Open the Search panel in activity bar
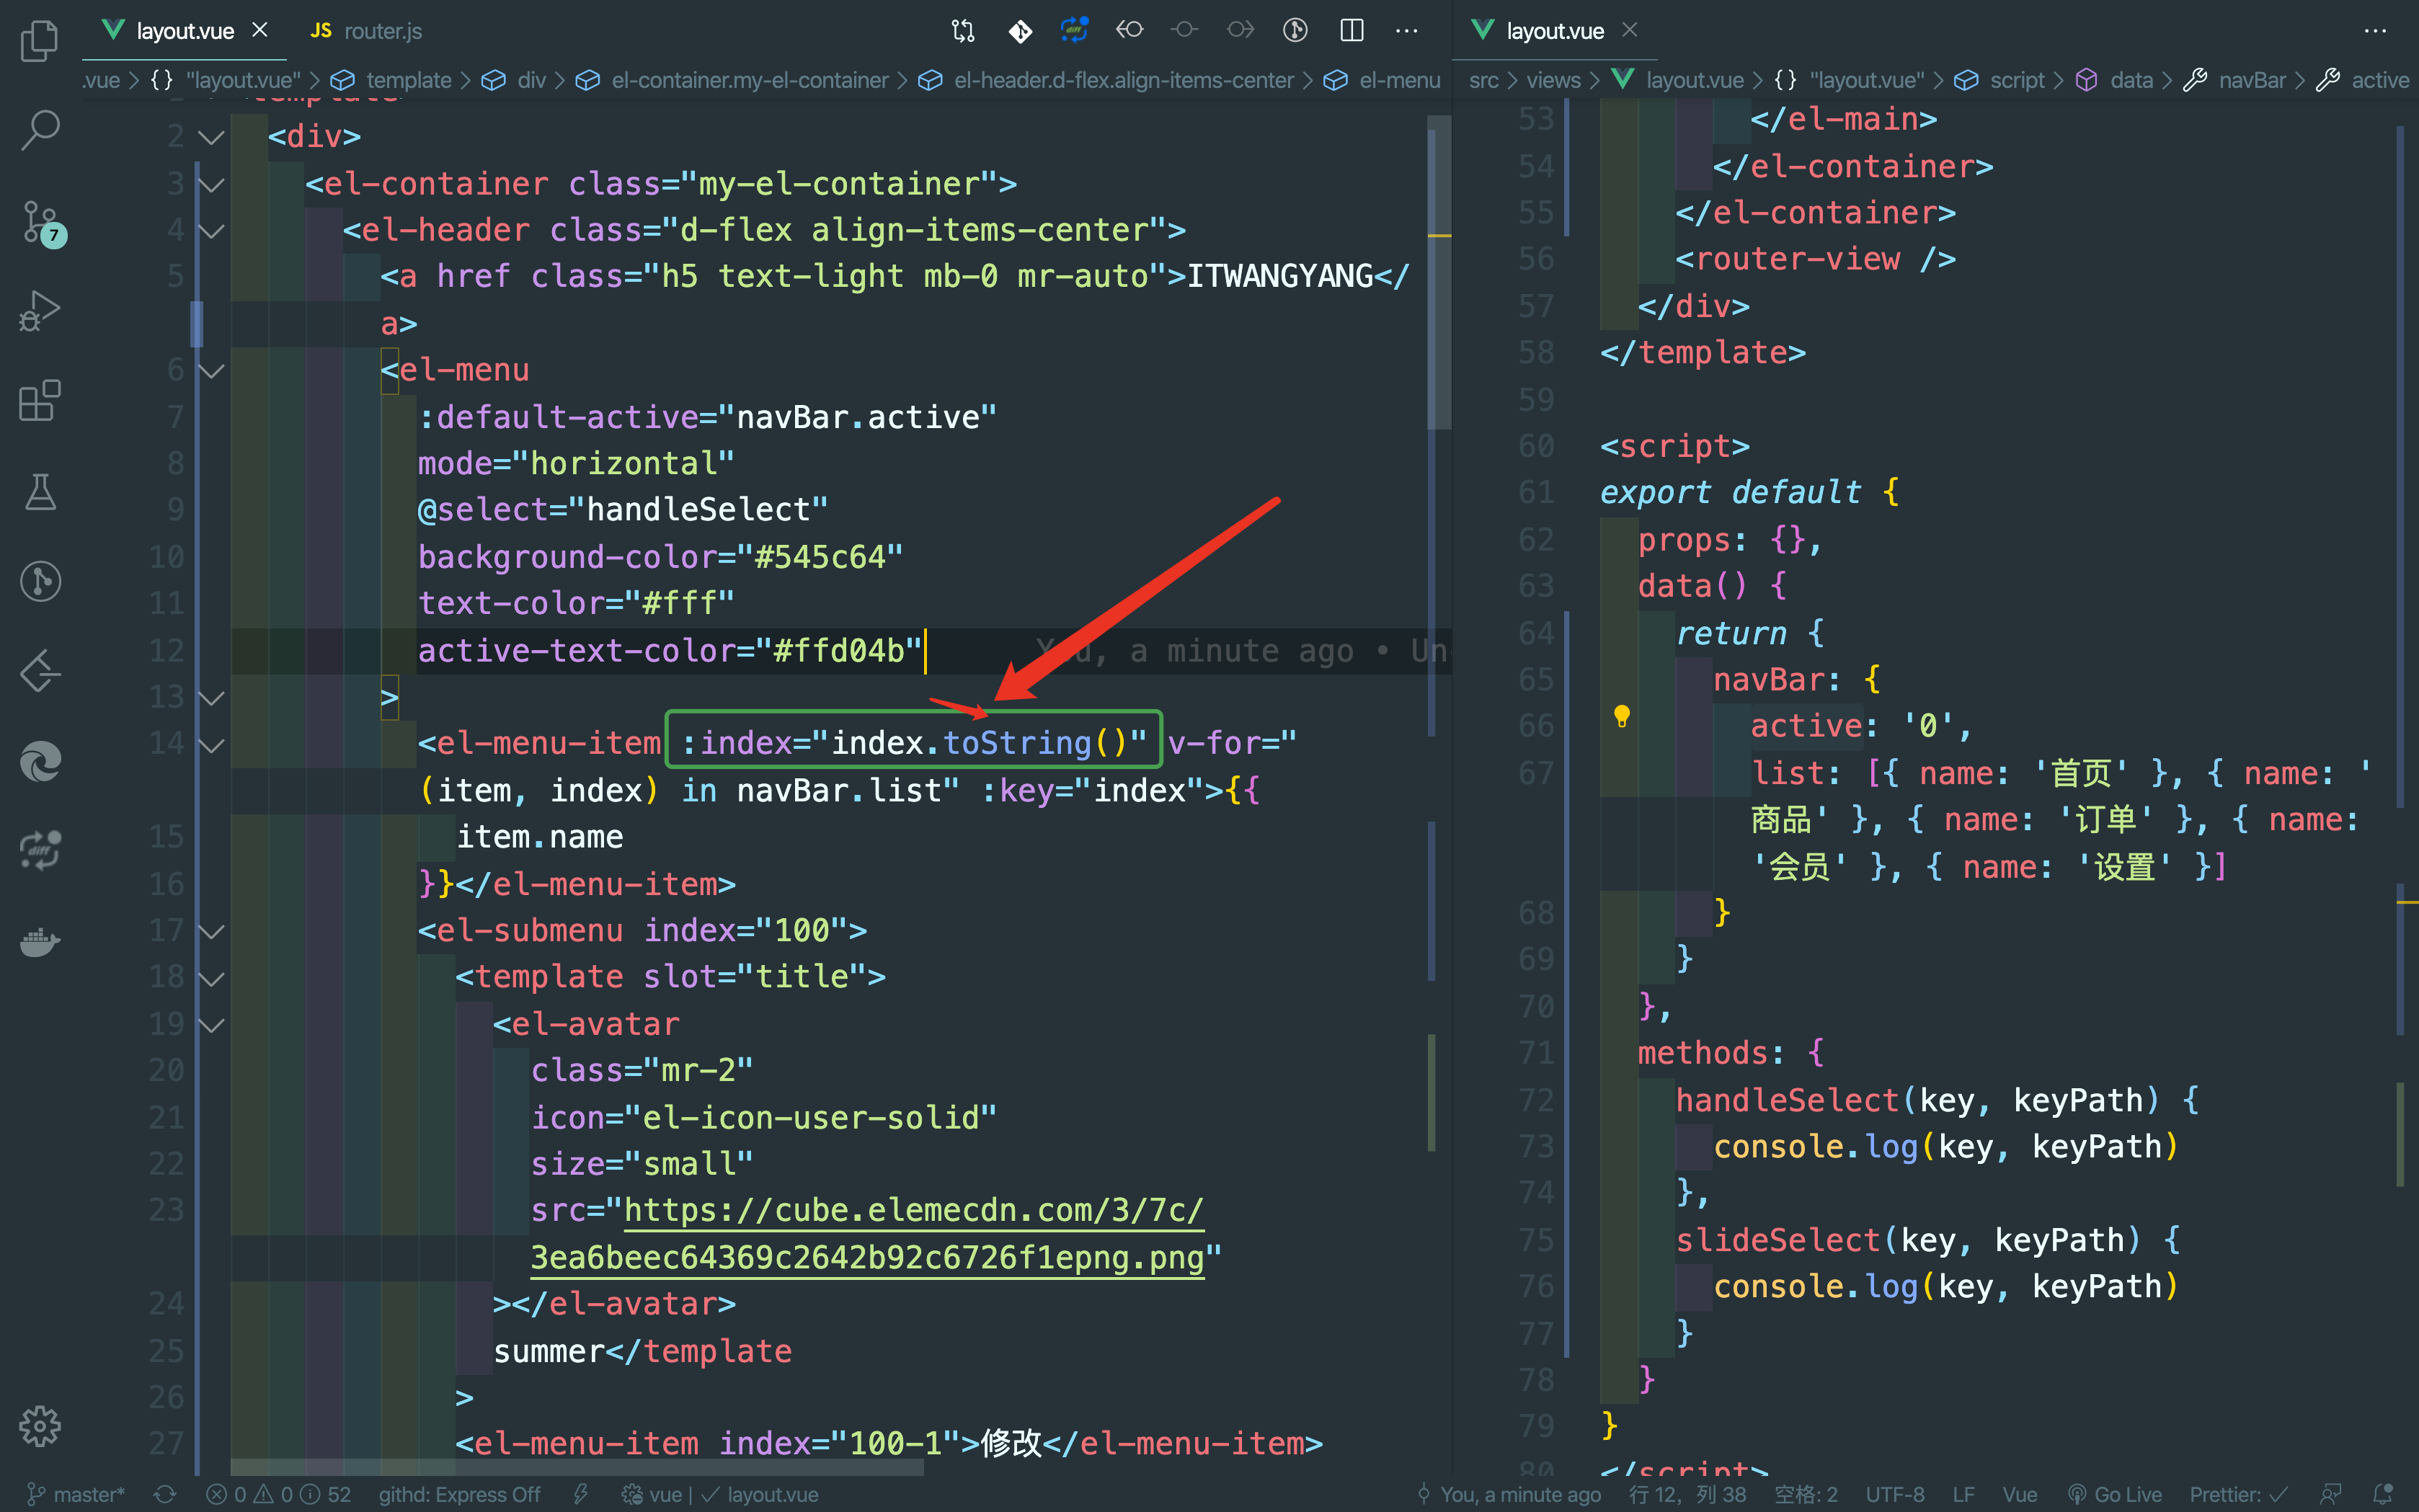This screenshot has width=2419, height=1512. (40, 129)
